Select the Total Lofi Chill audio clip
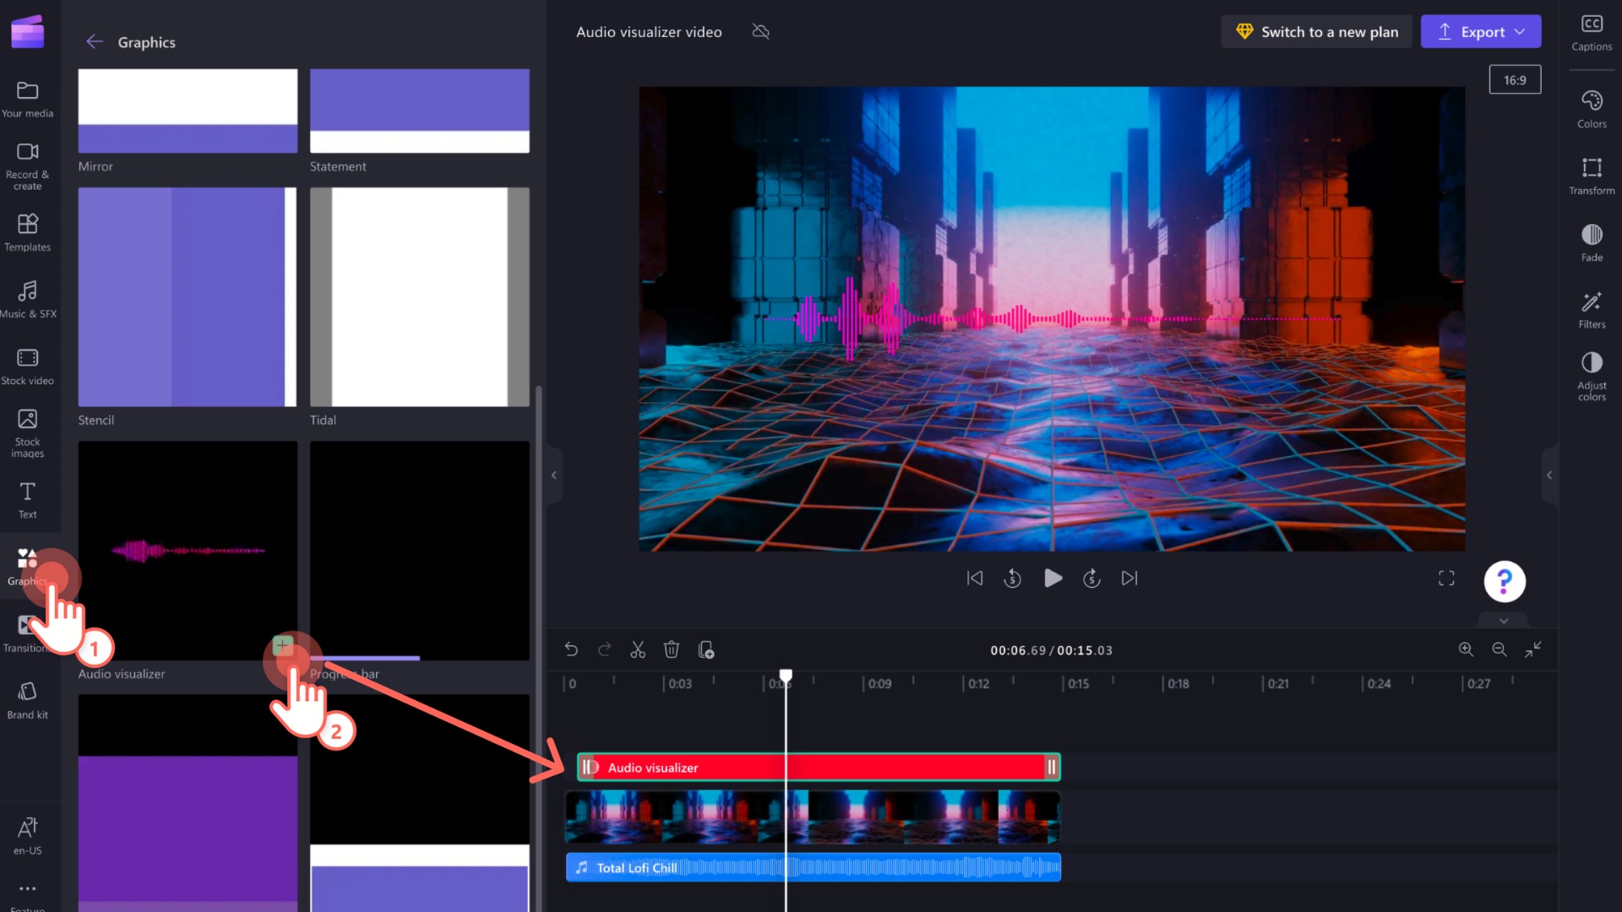 point(813,867)
